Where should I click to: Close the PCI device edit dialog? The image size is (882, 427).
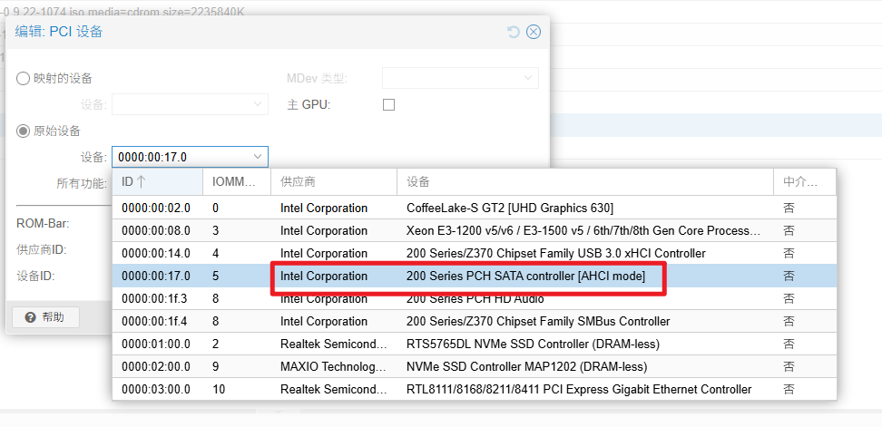coord(534,32)
